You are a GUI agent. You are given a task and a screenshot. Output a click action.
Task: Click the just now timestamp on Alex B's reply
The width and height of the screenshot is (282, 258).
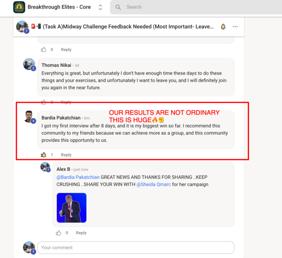coord(81,170)
